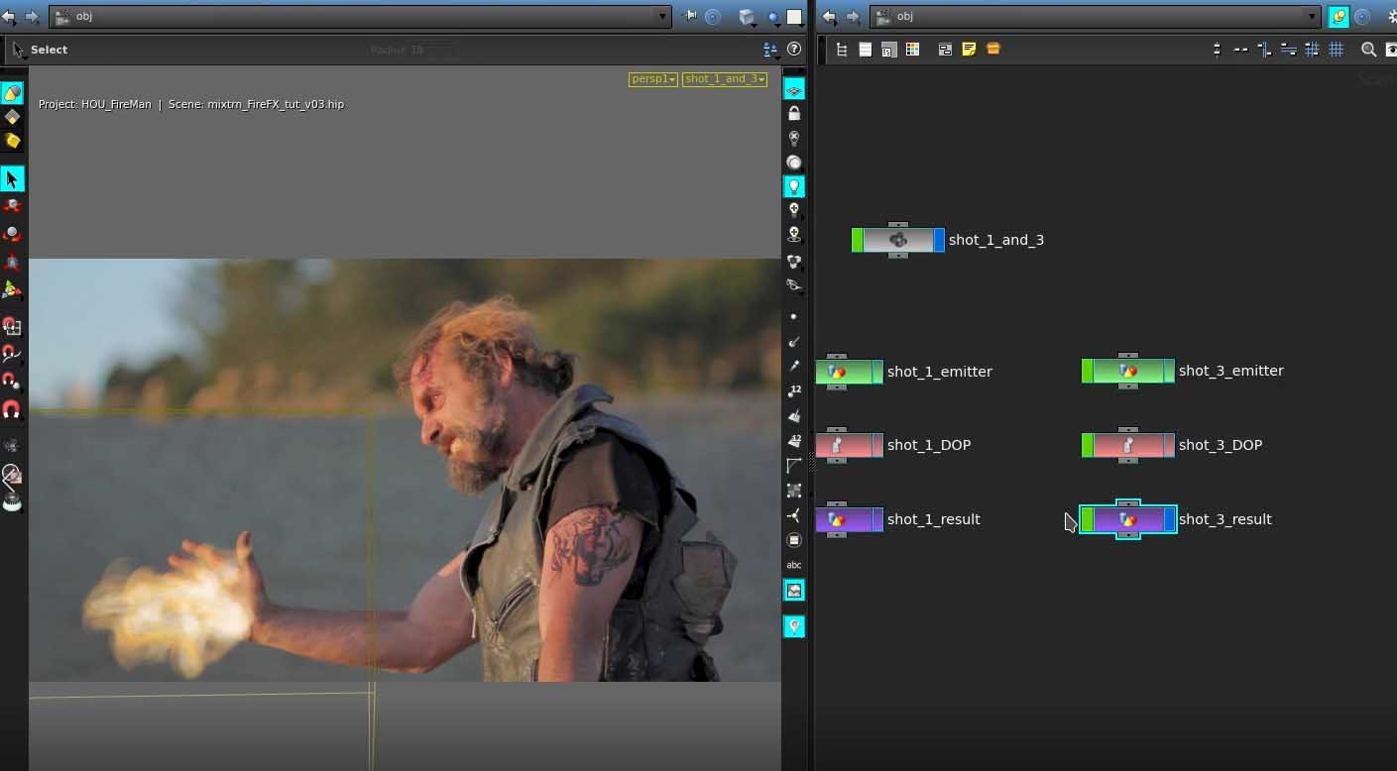
Task: Click the back arrow in viewport path bar
Action: (9, 17)
